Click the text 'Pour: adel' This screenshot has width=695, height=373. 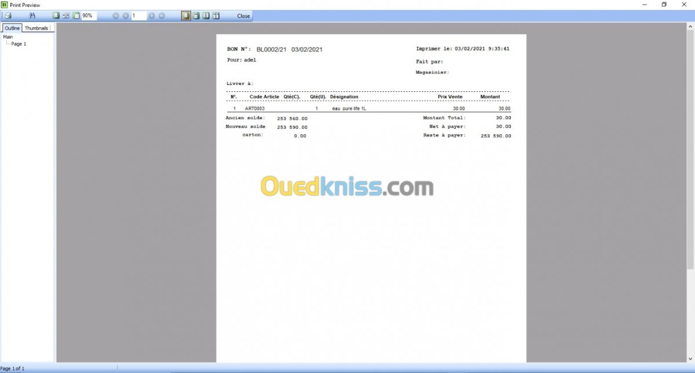242,60
